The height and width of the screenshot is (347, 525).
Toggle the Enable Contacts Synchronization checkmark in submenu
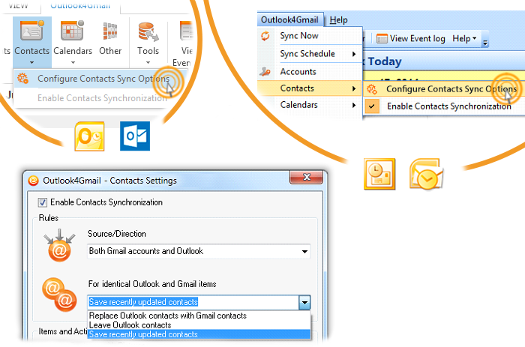pos(372,106)
